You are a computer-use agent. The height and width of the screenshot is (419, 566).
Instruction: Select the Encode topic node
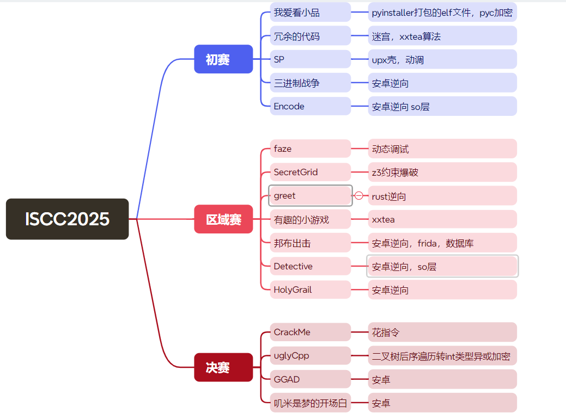[309, 106]
